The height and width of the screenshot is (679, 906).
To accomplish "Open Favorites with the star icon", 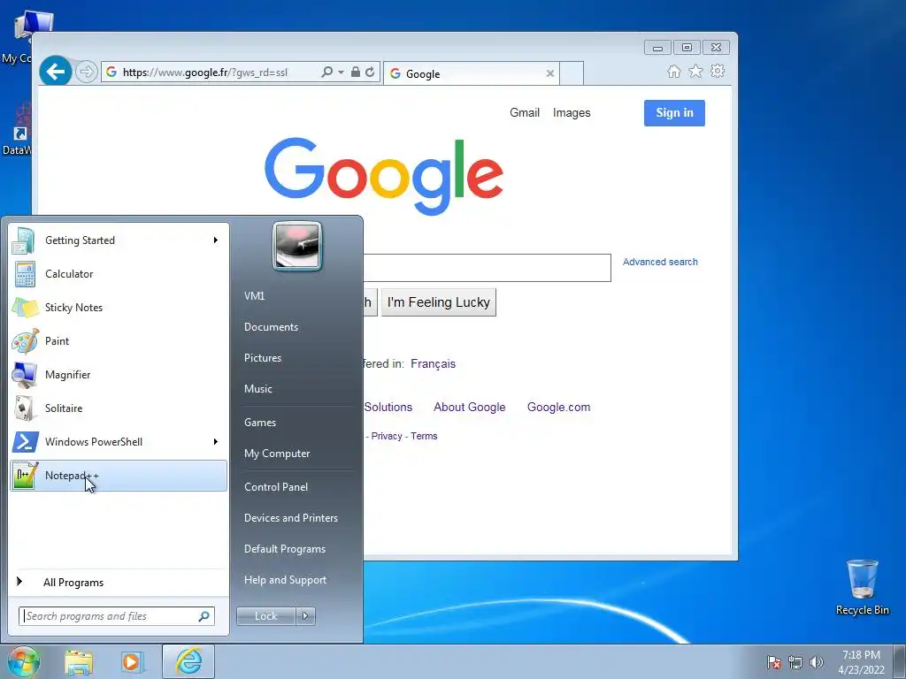I will pyautogui.click(x=695, y=71).
